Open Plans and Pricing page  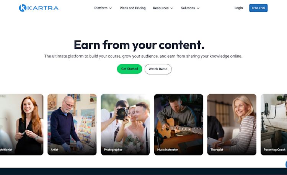[132, 8]
